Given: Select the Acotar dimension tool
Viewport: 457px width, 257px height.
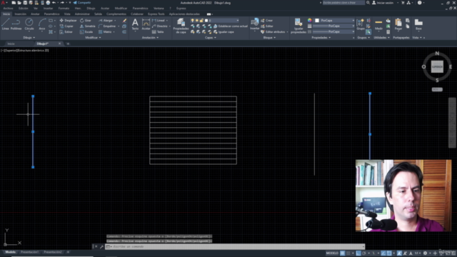Looking at the screenshot, I should [146, 24].
